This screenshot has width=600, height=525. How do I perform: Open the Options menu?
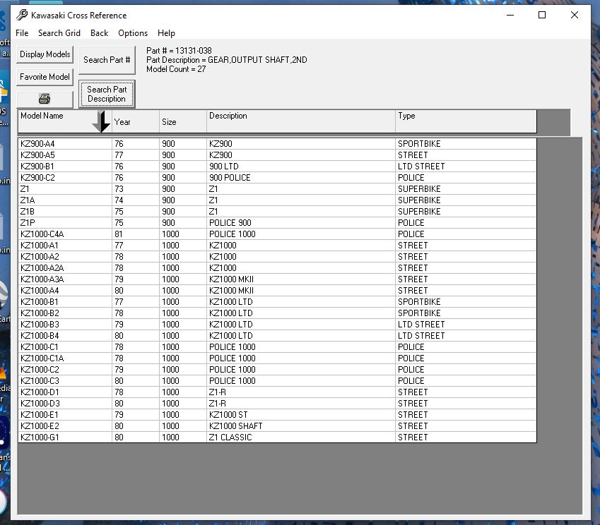point(133,33)
